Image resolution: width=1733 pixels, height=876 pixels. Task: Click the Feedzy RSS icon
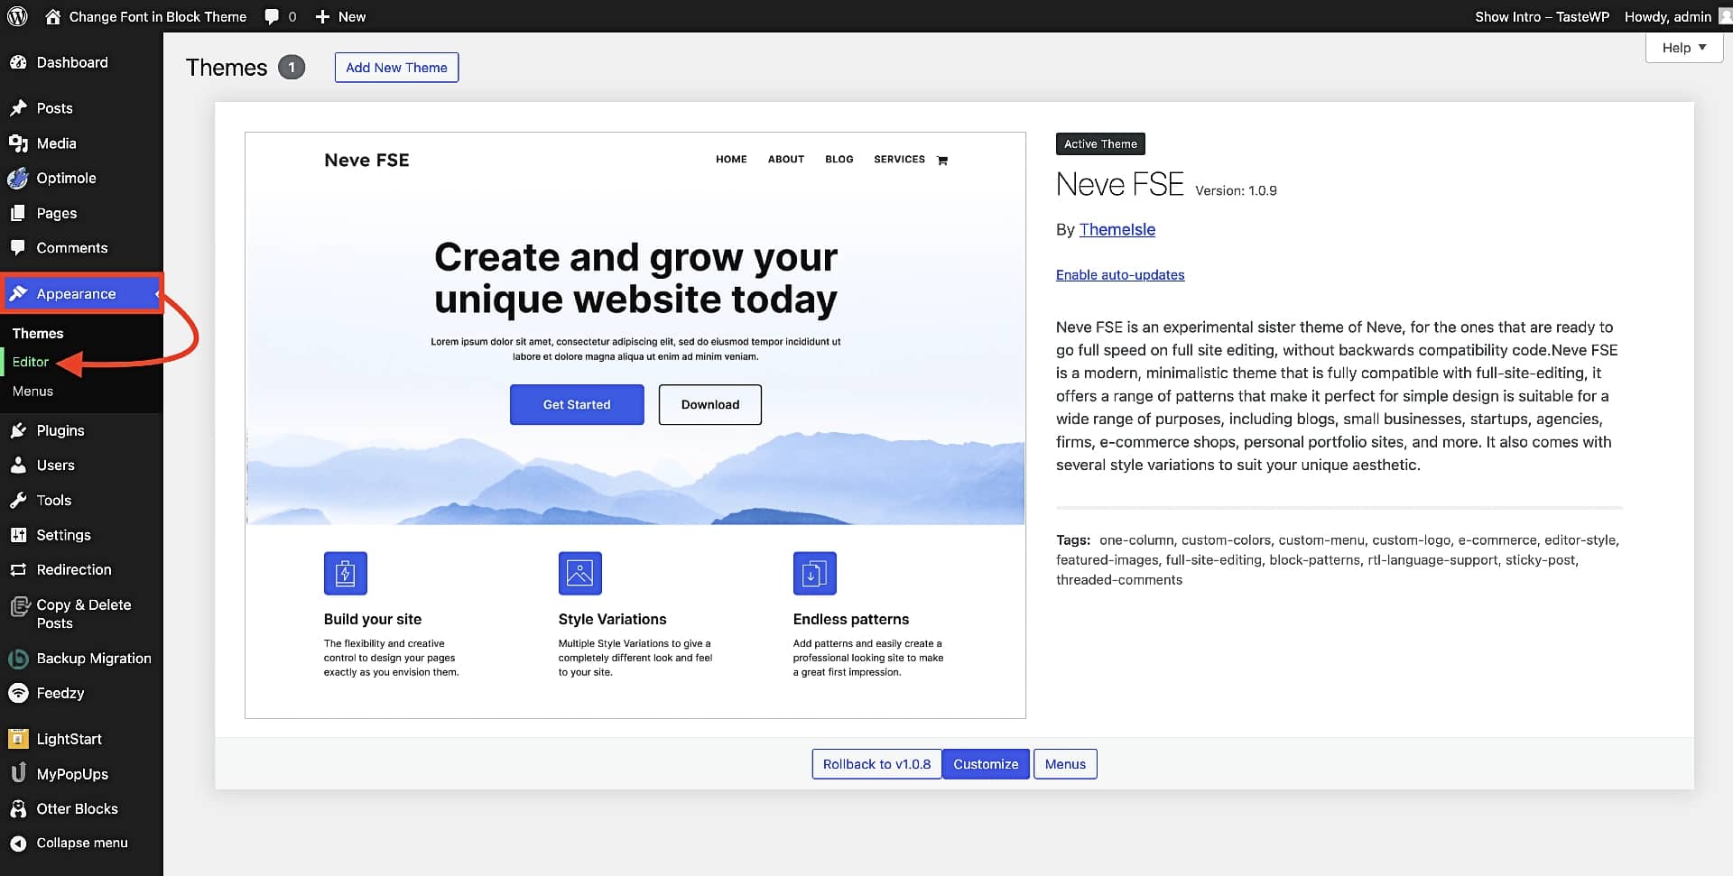(18, 693)
